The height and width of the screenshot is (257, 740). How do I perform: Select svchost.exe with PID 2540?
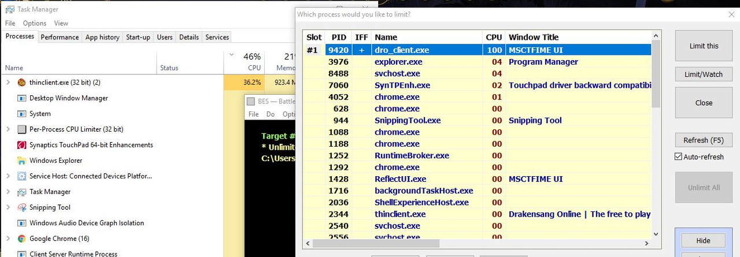pos(478,226)
